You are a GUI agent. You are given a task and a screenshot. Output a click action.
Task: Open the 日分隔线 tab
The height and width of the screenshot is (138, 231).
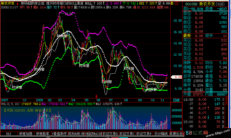click(161, 134)
